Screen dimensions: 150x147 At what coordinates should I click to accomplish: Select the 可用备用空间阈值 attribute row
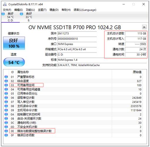73,89
